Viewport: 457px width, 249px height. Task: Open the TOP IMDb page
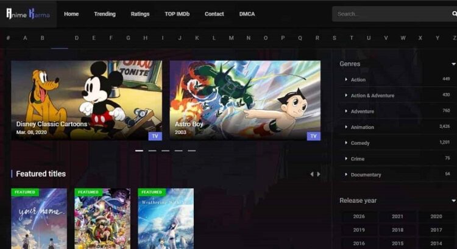point(177,14)
